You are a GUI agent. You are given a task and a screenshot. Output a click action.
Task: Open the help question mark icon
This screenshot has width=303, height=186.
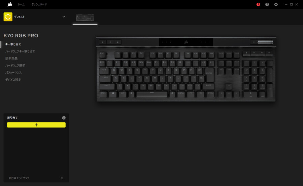(x=267, y=4)
